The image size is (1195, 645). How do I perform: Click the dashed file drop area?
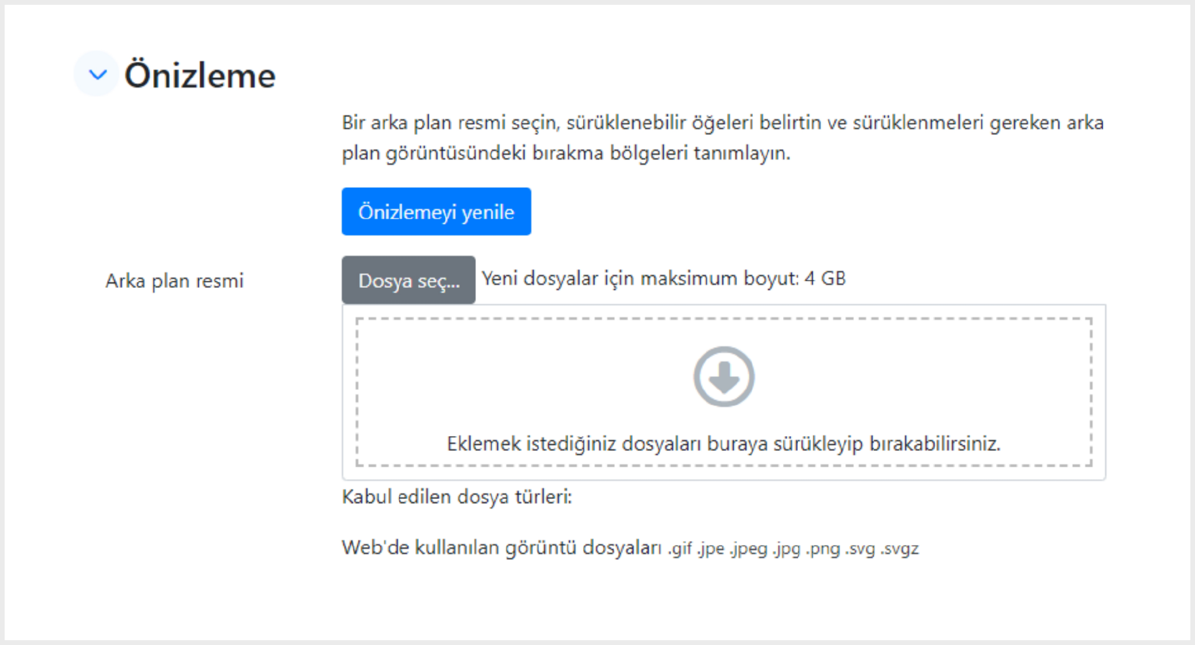(x=724, y=392)
